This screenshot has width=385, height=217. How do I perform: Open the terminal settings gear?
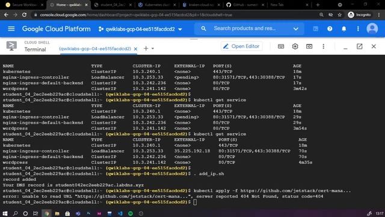[x=295, y=46]
